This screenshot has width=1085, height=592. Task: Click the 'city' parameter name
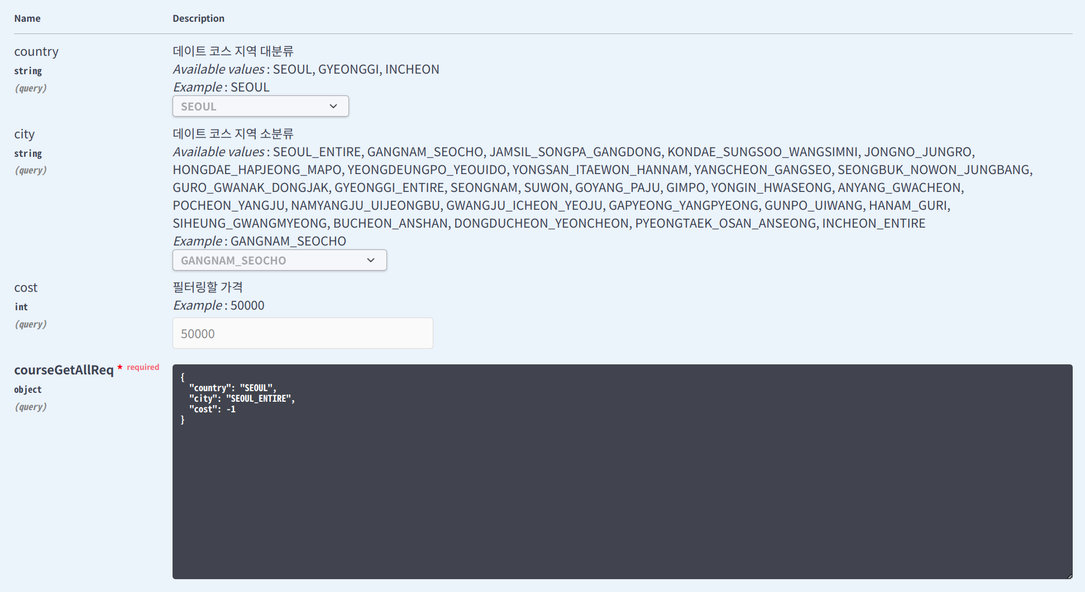pyautogui.click(x=25, y=134)
